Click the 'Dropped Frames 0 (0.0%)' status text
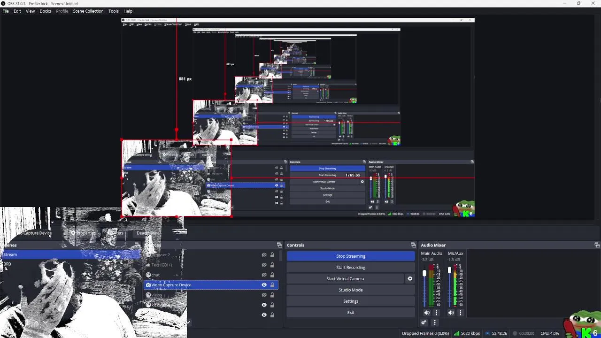This screenshot has height=338, width=601. 425,334
